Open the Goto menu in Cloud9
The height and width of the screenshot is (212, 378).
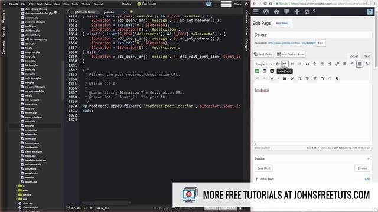coord(57,4)
